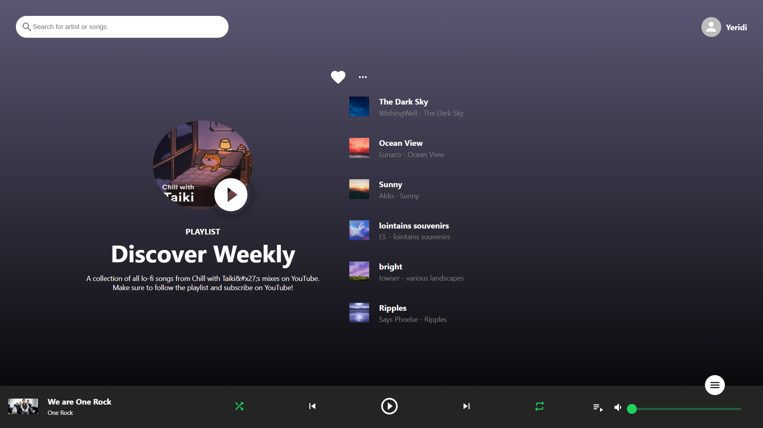
Task: Click the volume speaker icon
Action: [618, 407]
